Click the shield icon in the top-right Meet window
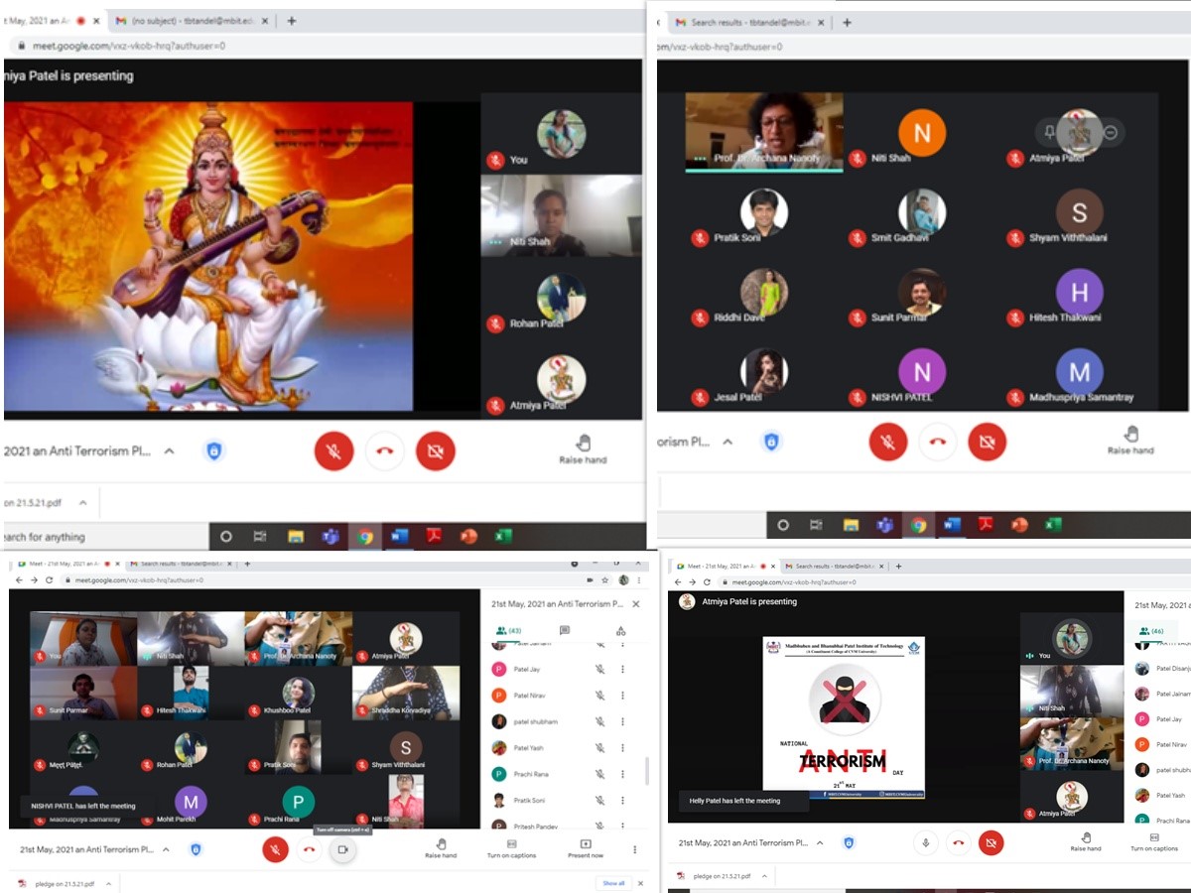The image size is (1191, 893). tap(770, 442)
